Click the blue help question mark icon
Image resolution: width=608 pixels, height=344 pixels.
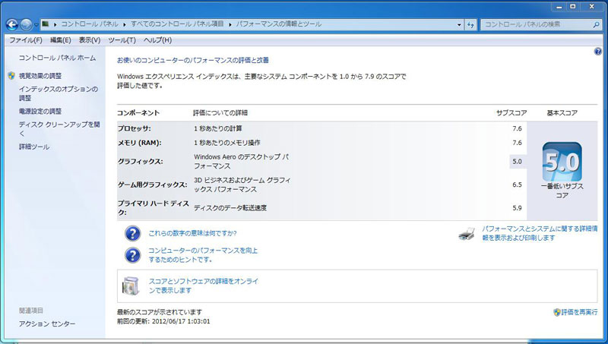(598, 52)
